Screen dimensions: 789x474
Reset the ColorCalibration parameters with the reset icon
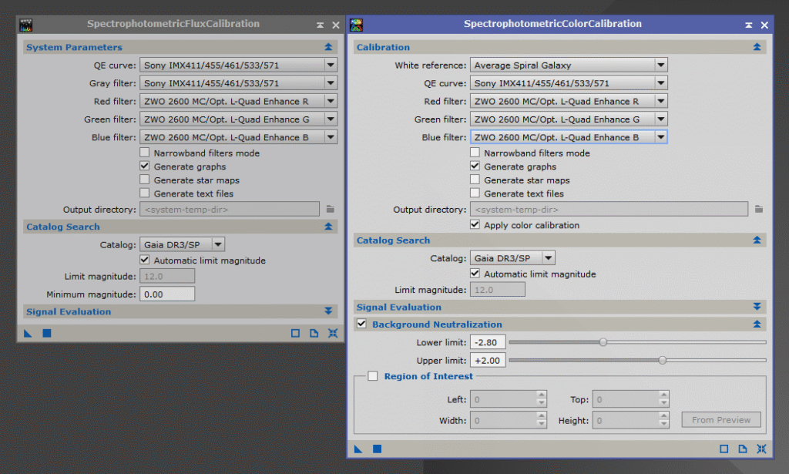(x=761, y=449)
